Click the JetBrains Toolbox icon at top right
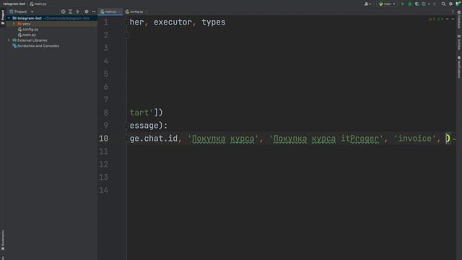 point(458,4)
